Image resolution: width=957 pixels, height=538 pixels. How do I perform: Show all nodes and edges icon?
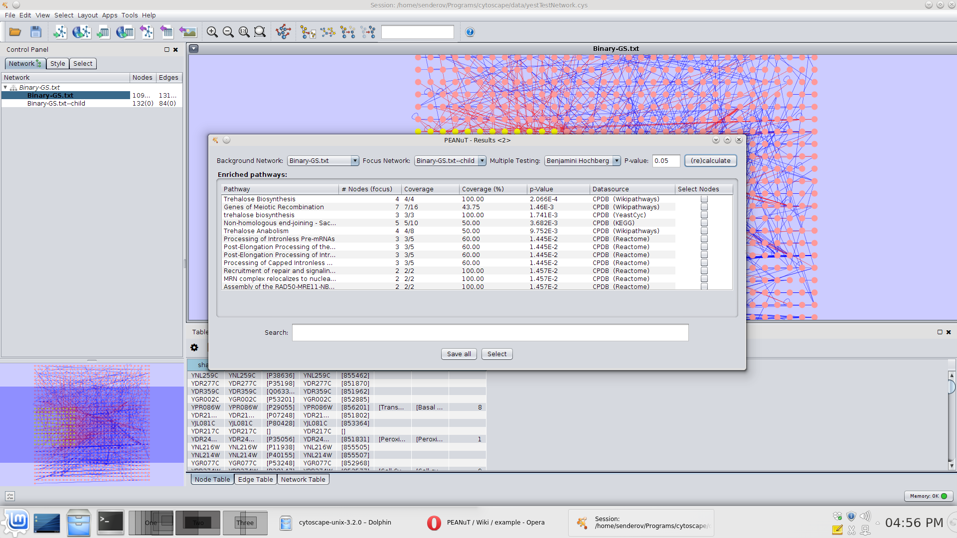pos(368,32)
